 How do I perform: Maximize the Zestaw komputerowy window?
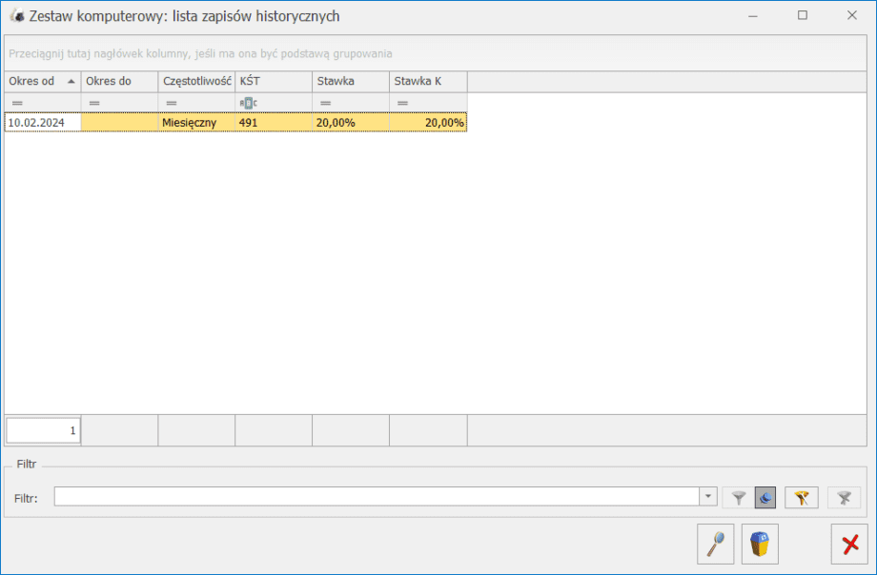tap(803, 15)
